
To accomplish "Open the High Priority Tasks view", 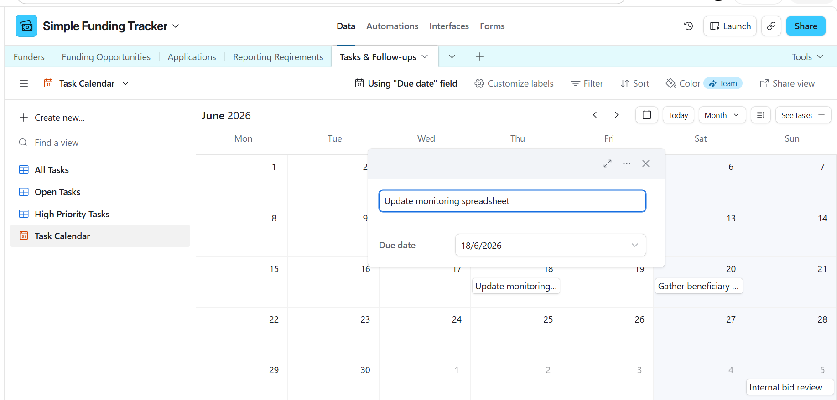I will tap(100, 214).
